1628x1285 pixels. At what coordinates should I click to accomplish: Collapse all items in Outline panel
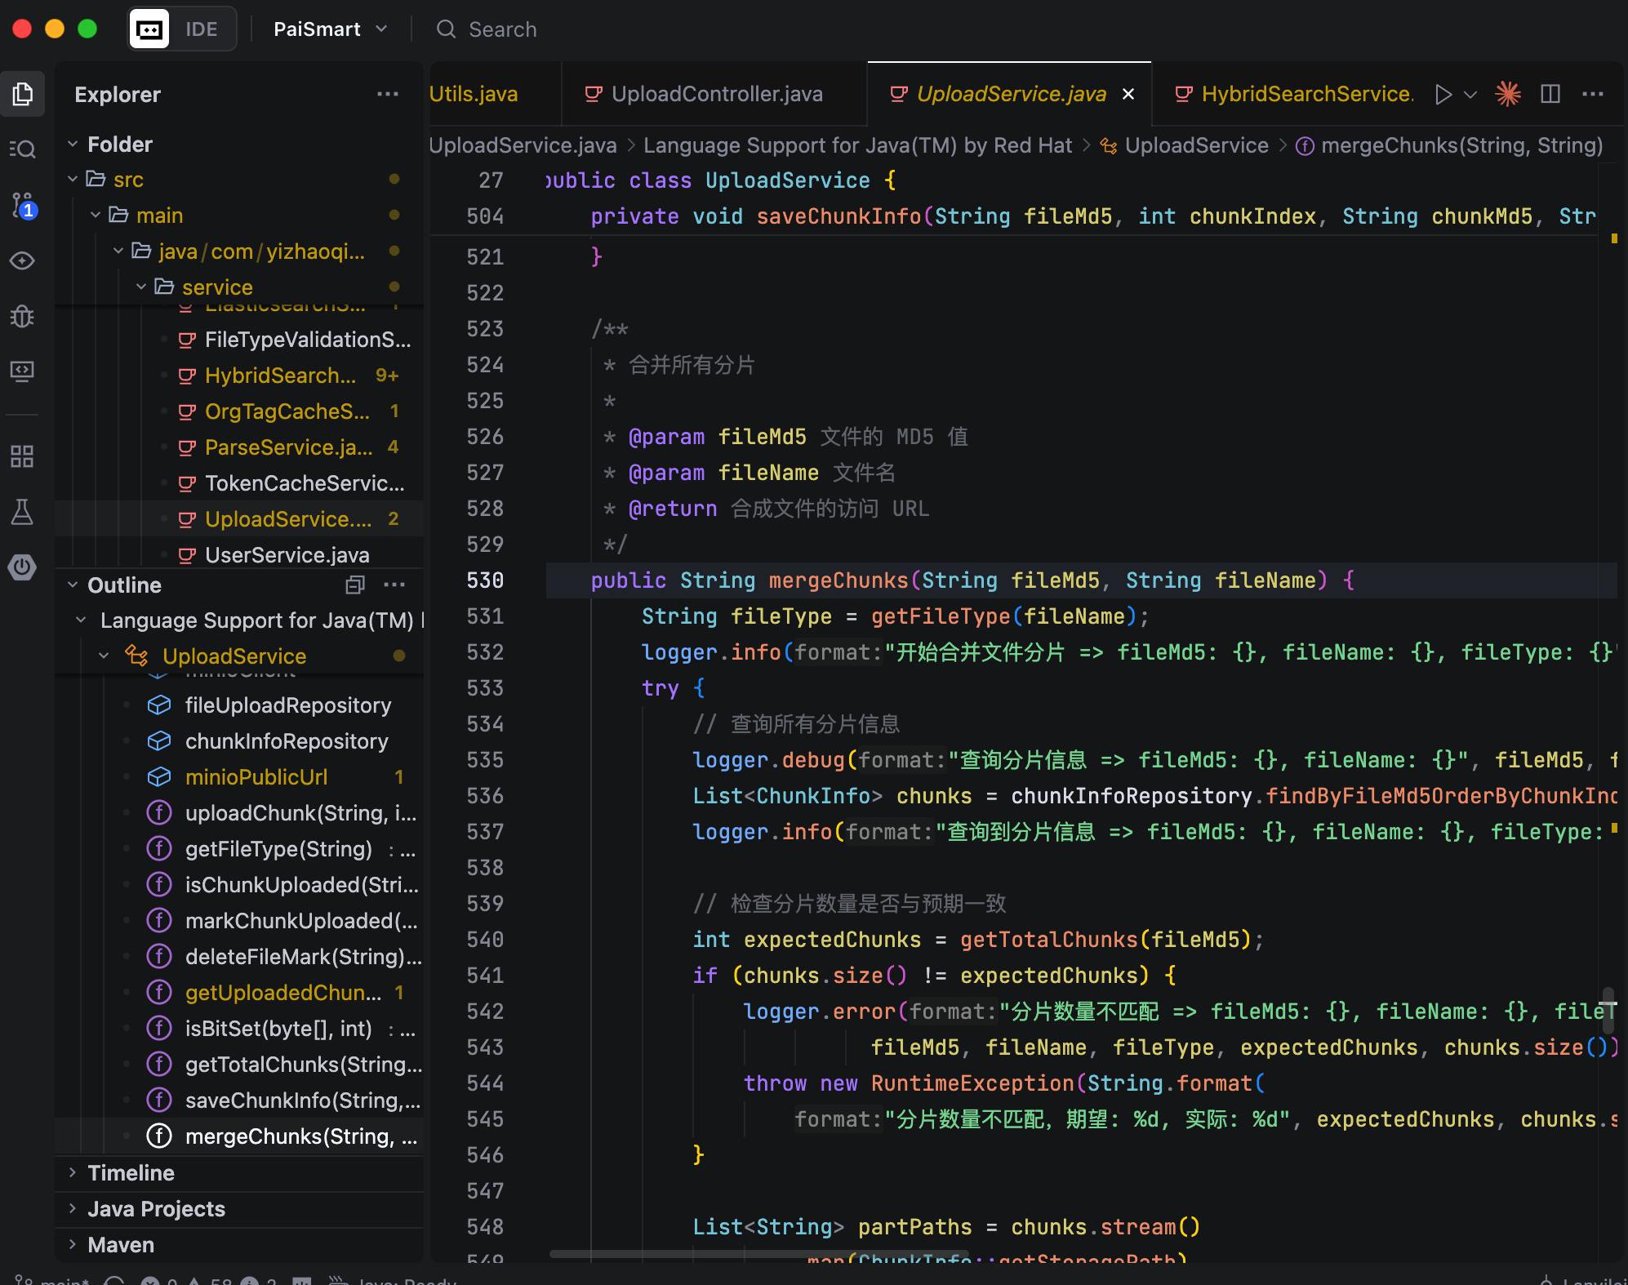pyautogui.click(x=355, y=585)
